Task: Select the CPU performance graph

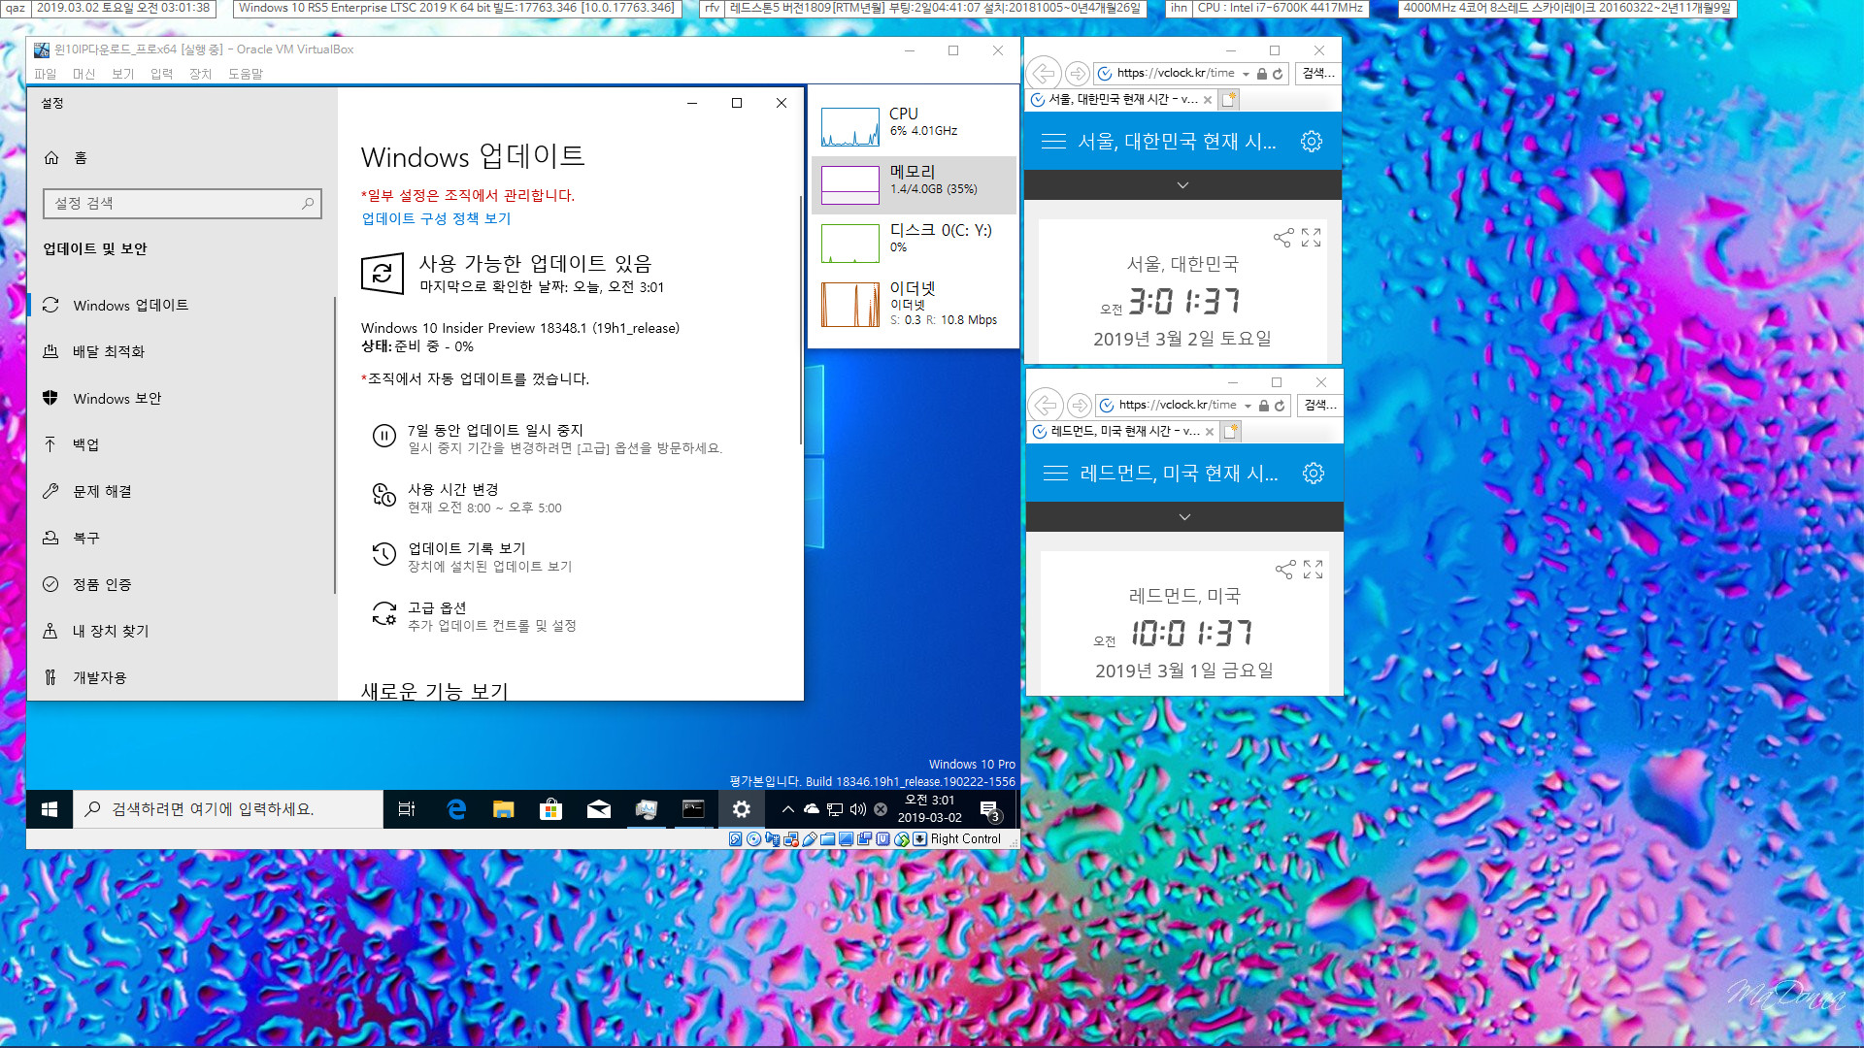Action: point(849,127)
